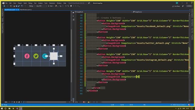Screen dimensions: 195x110
Task: Click the feedback icon beside Live Share
Action: pos(183,6)
